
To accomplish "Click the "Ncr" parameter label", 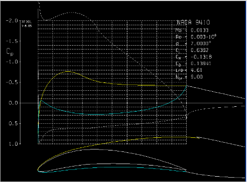I will coord(179,77).
